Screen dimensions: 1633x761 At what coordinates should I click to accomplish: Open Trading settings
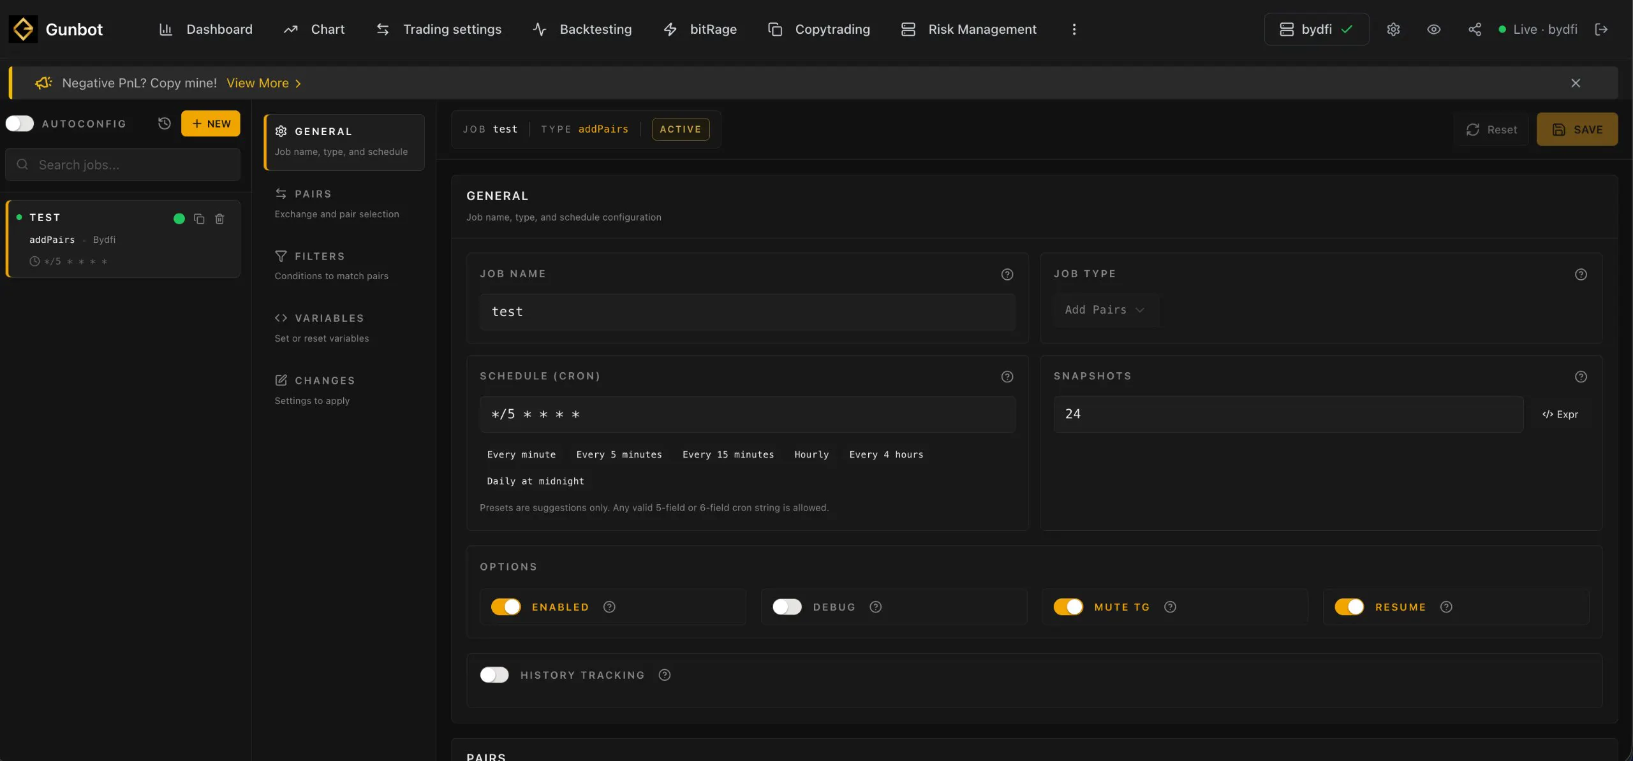pos(439,29)
